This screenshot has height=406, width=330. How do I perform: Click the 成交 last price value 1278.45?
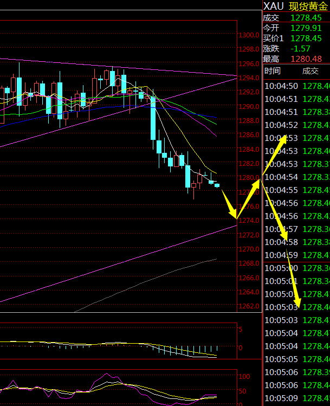coord(306,17)
